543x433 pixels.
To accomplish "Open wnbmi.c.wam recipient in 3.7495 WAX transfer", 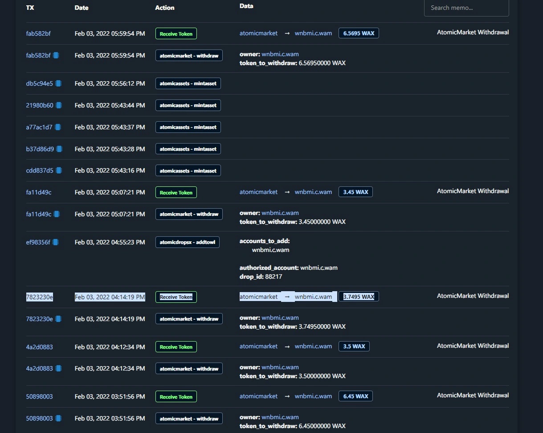I will (313, 297).
